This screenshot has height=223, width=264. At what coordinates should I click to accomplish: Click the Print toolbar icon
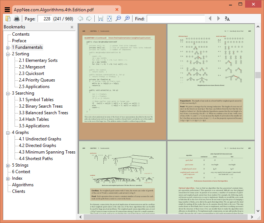tap(16, 19)
